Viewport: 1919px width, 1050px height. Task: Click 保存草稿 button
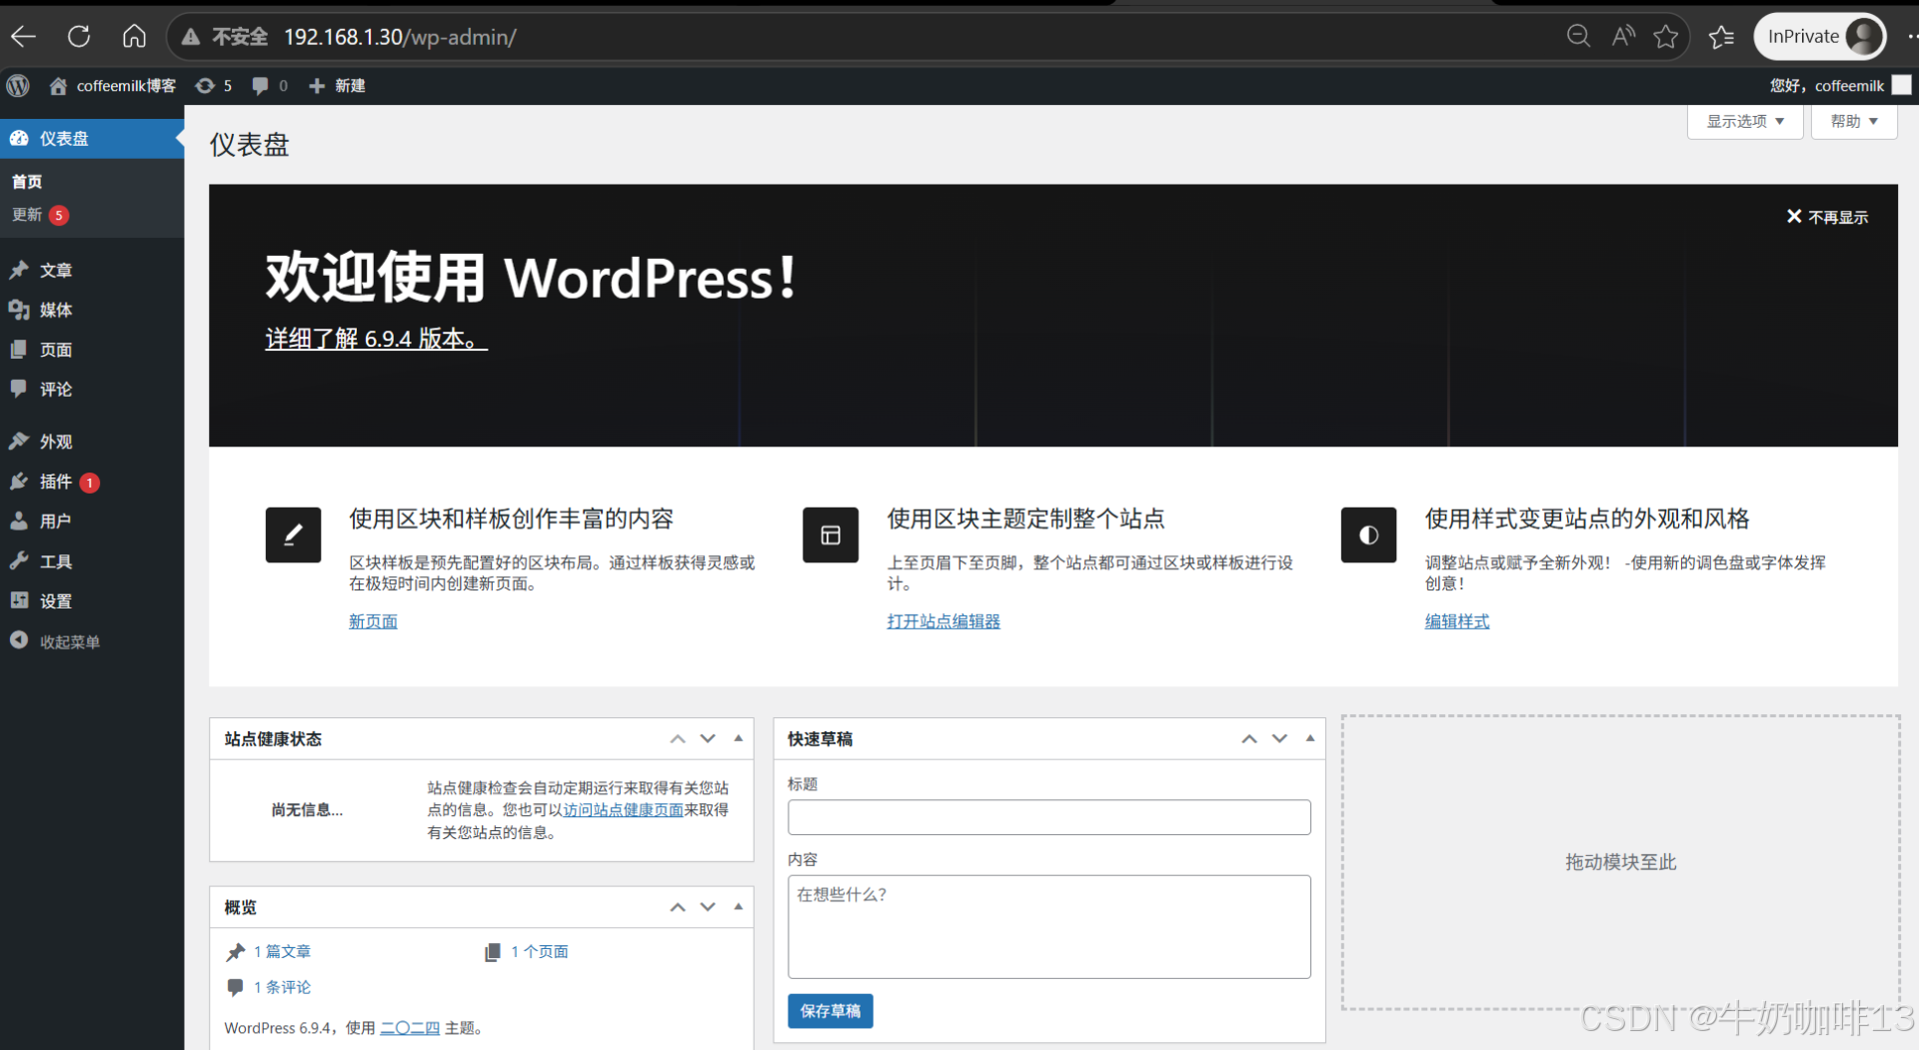coord(831,1011)
